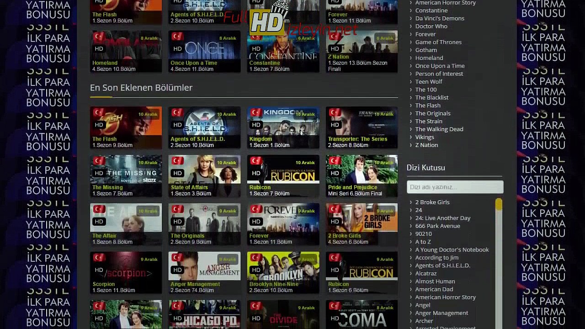Click the HD badge on The Affair card
This screenshot has height=329, width=585.
[99, 222]
